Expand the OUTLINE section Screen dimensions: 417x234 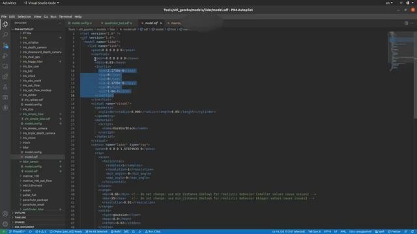point(20,213)
